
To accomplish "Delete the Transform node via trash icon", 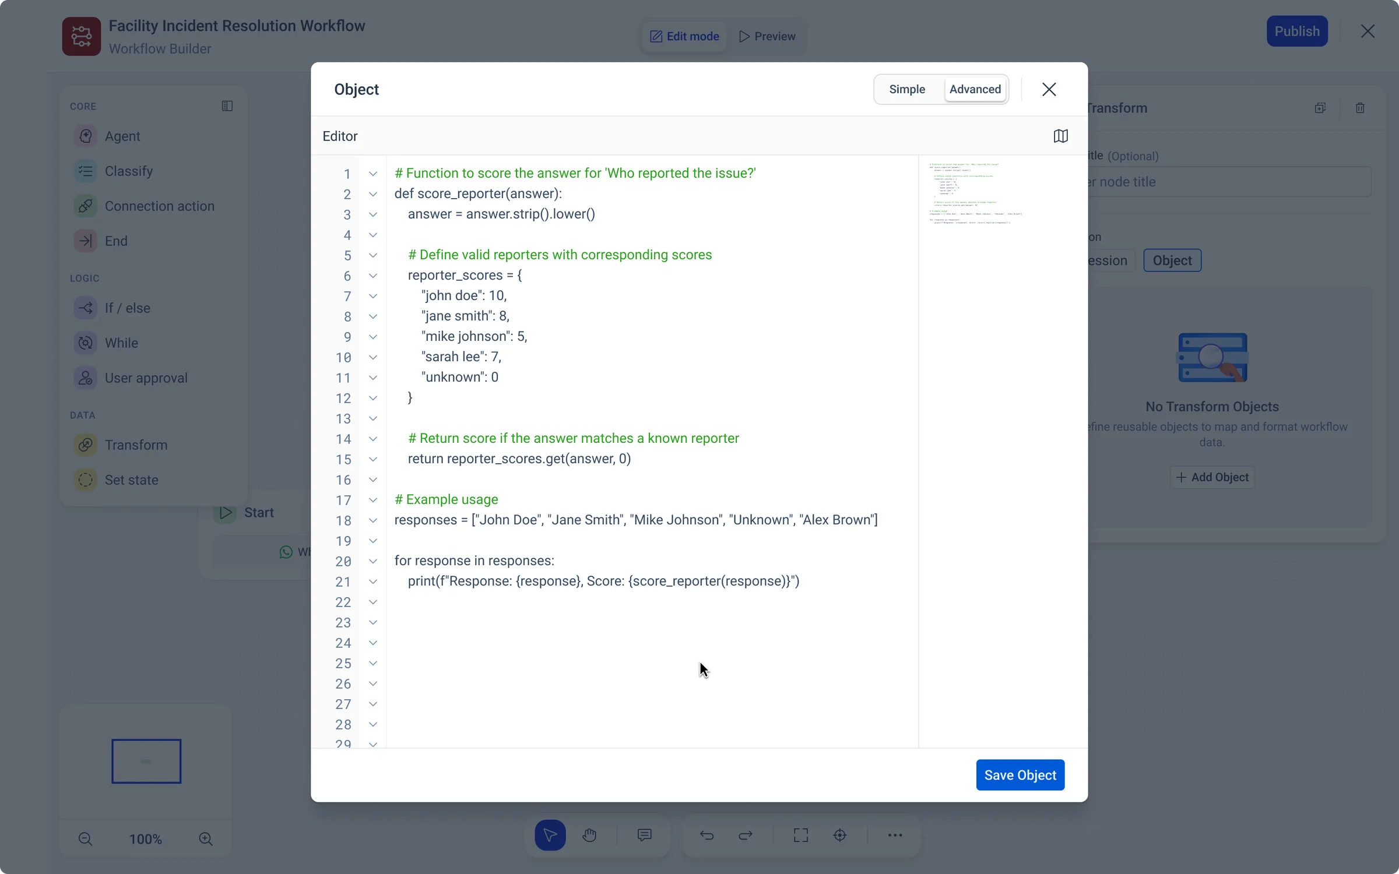I will (1360, 108).
